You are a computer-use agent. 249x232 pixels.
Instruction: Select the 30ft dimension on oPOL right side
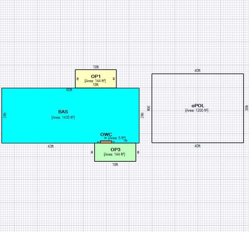coord(247,108)
